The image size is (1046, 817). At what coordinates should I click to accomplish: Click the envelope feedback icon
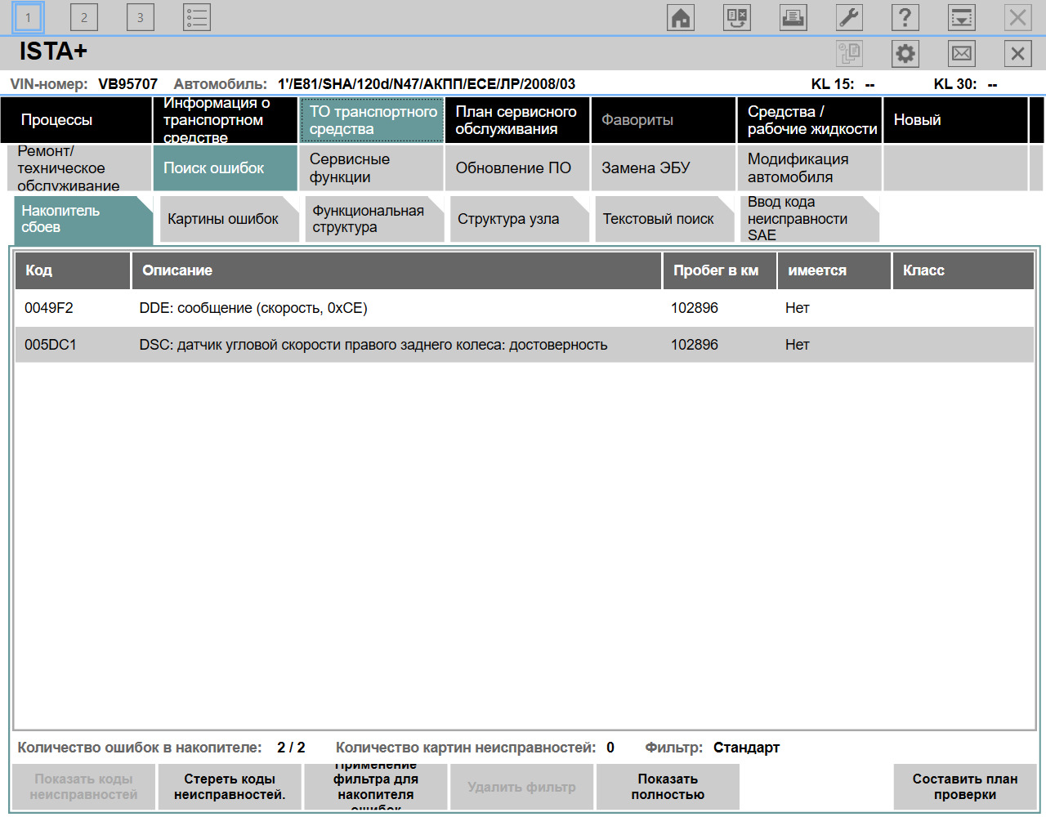tap(962, 54)
